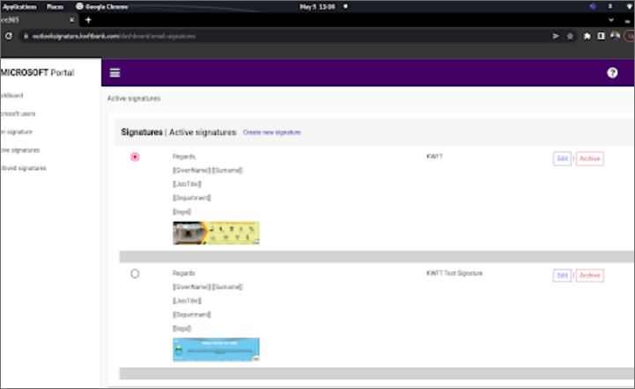Click the KWFT signature logo banner image
The width and height of the screenshot is (635, 389).
pos(216,232)
